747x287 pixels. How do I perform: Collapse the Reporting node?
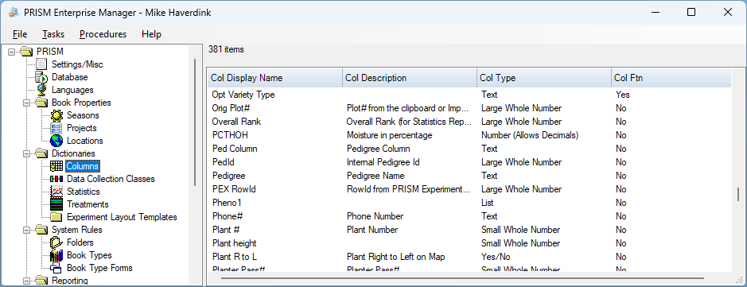(x=27, y=281)
